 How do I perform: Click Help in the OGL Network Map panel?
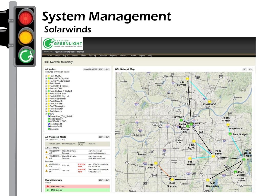click(250, 69)
